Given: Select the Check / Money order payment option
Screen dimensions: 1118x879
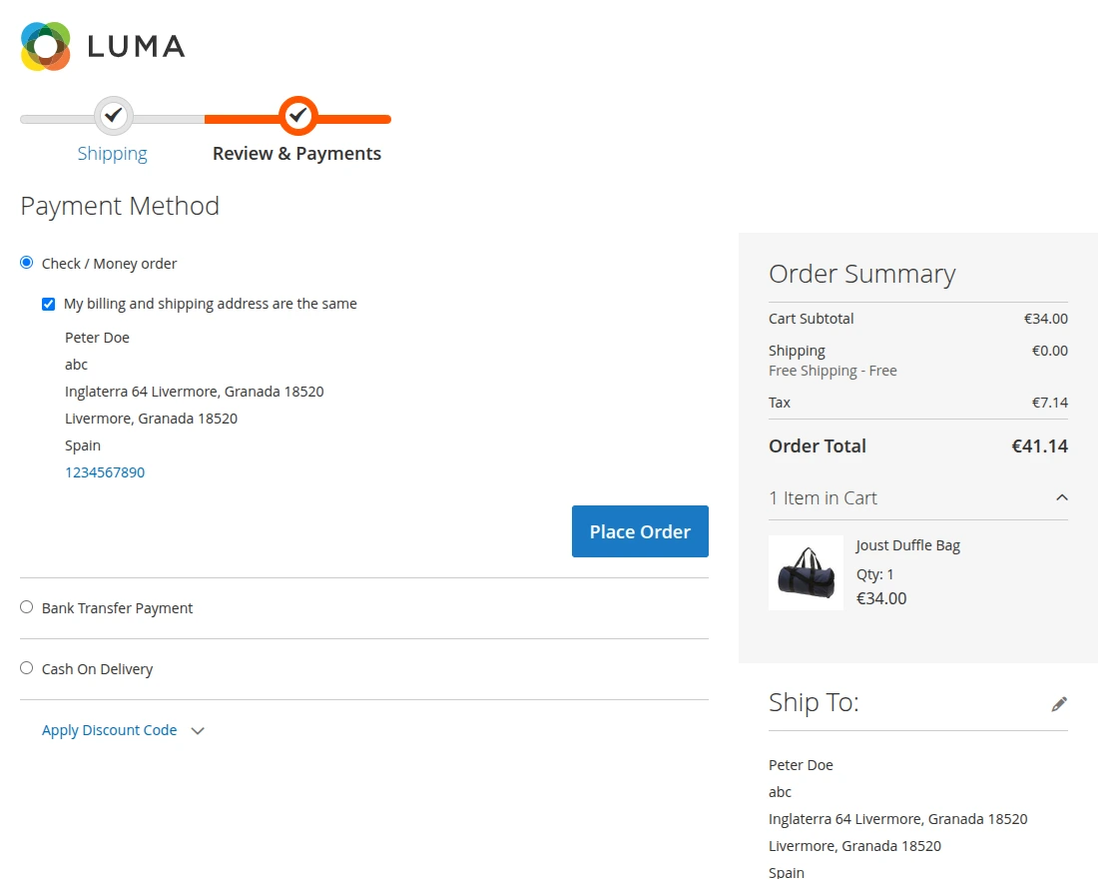Looking at the screenshot, I should [x=26, y=262].
